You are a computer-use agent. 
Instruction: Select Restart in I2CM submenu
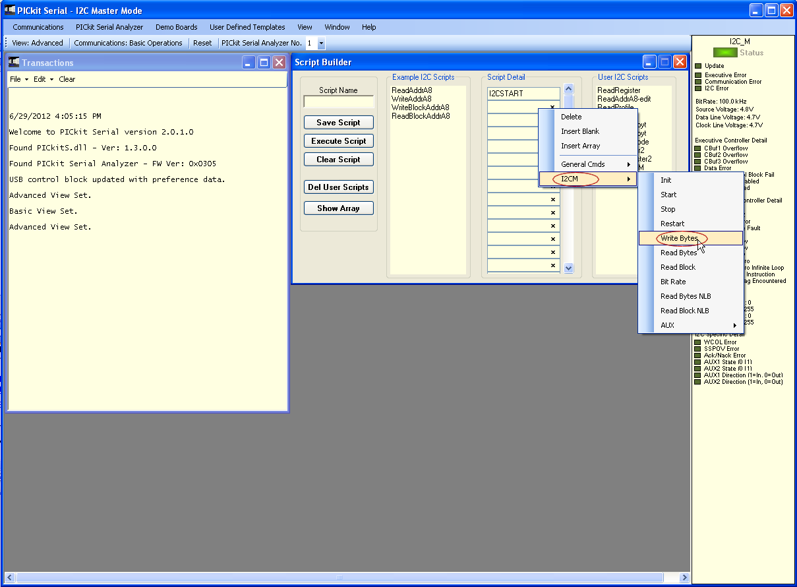(690, 224)
